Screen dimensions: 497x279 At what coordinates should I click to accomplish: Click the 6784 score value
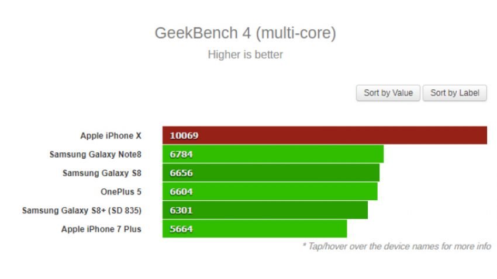click(x=181, y=154)
